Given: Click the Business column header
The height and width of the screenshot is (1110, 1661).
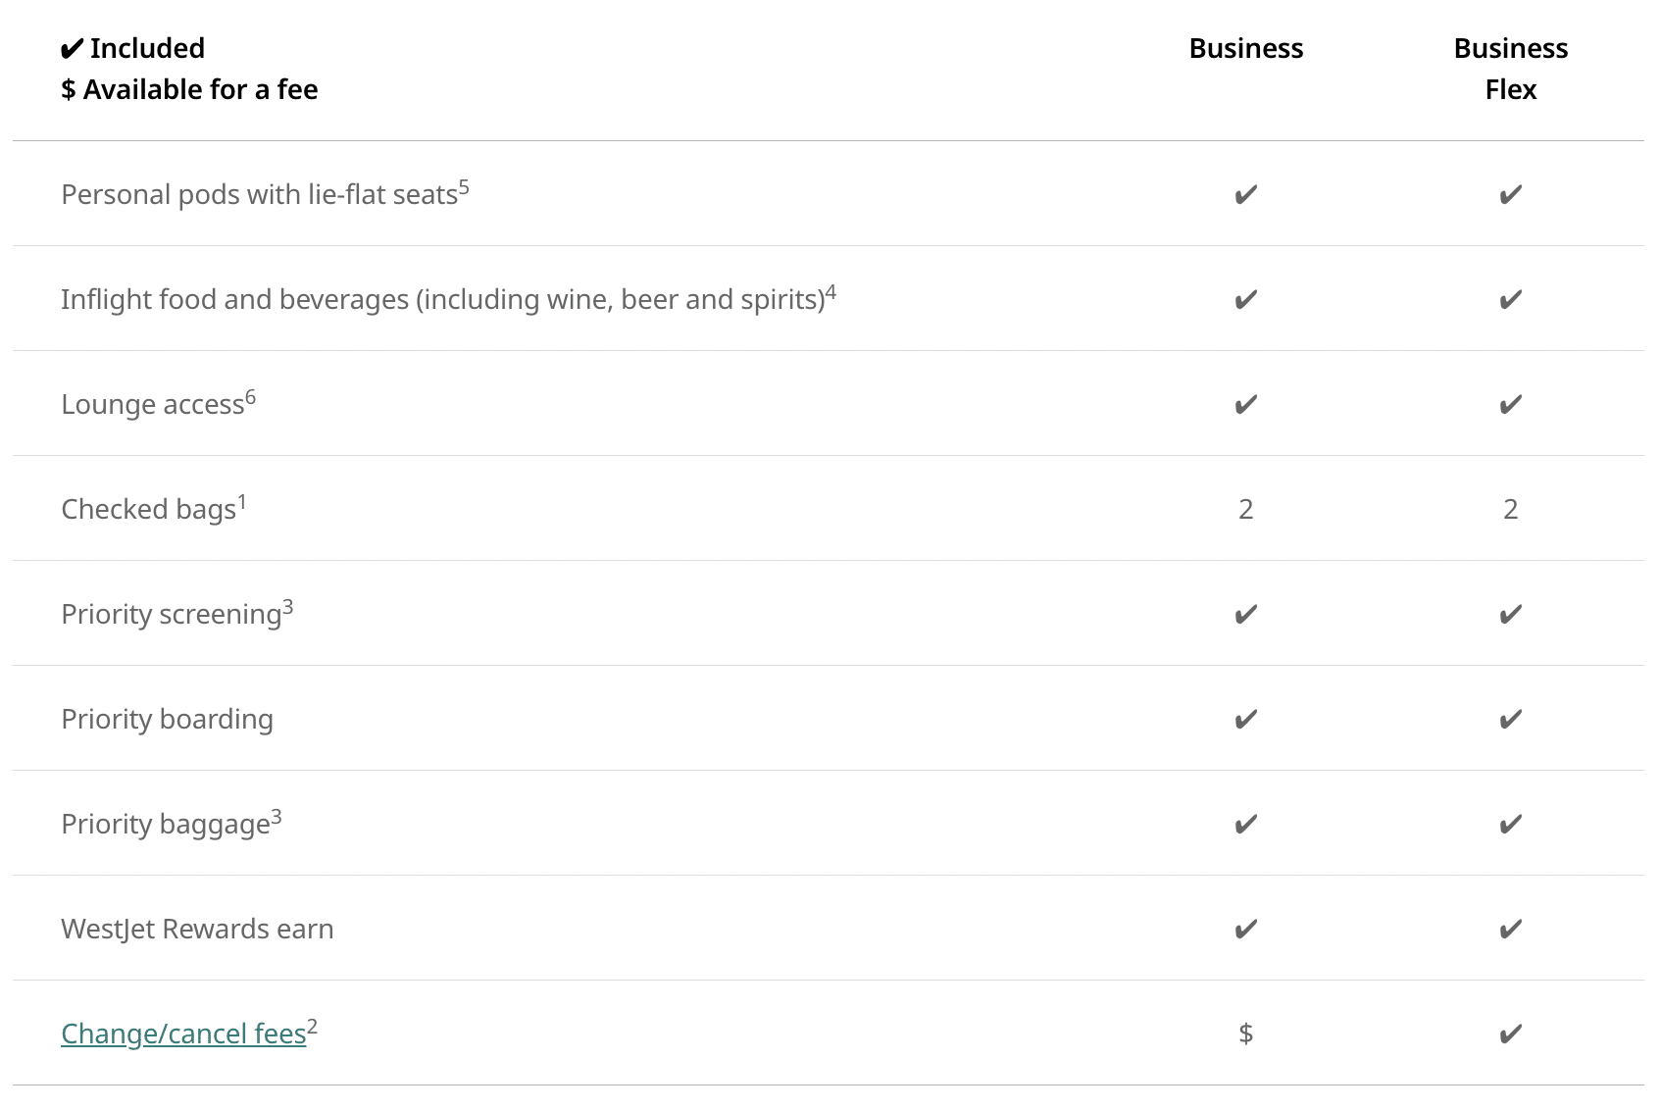Looking at the screenshot, I should 1245,48.
